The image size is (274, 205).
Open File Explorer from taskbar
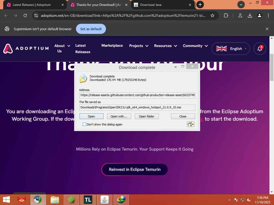(55, 200)
